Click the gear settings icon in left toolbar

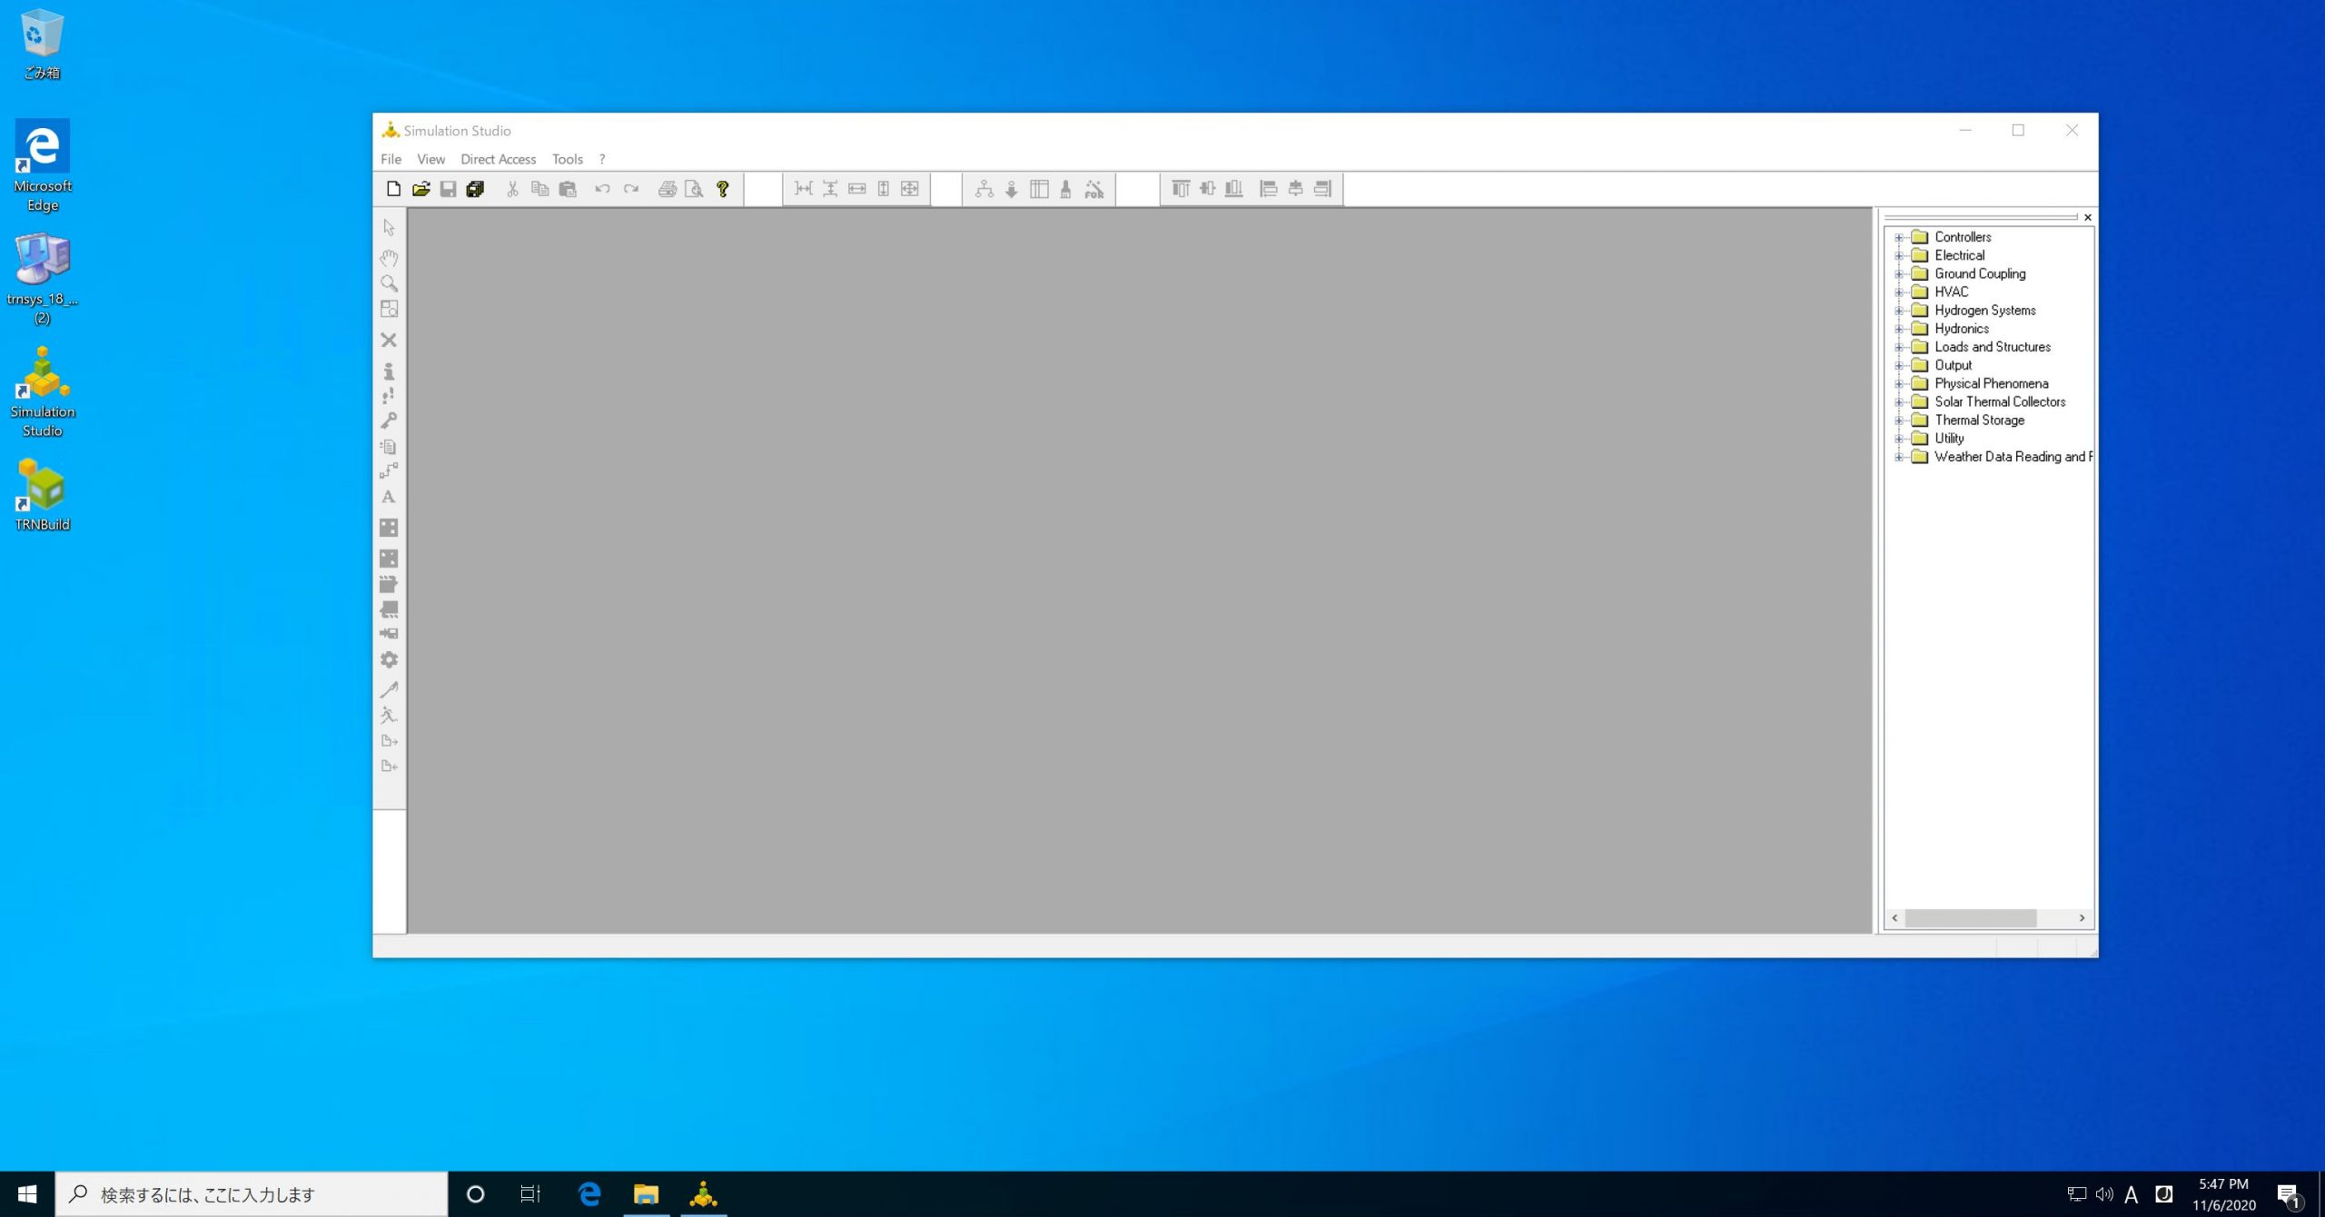pyautogui.click(x=389, y=660)
